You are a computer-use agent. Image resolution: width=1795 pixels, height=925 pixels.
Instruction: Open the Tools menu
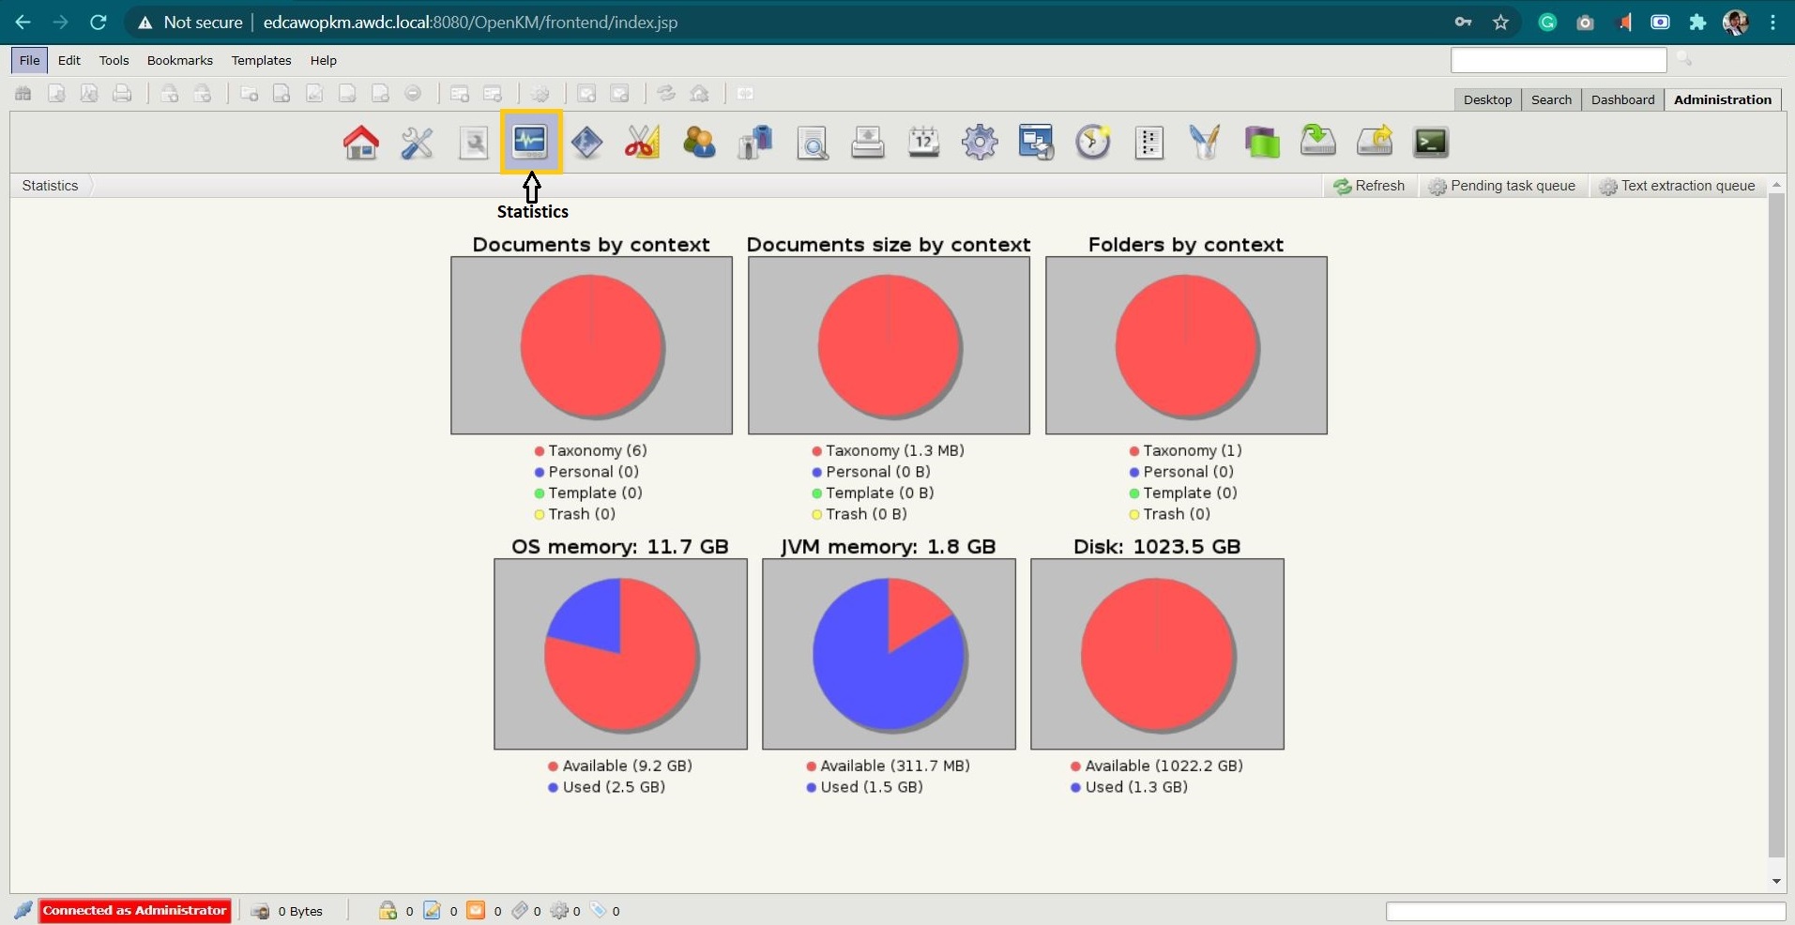pos(114,60)
